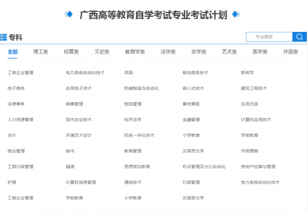
Task: Open the 嵌入式技术 major link
Action: click(194, 88)
